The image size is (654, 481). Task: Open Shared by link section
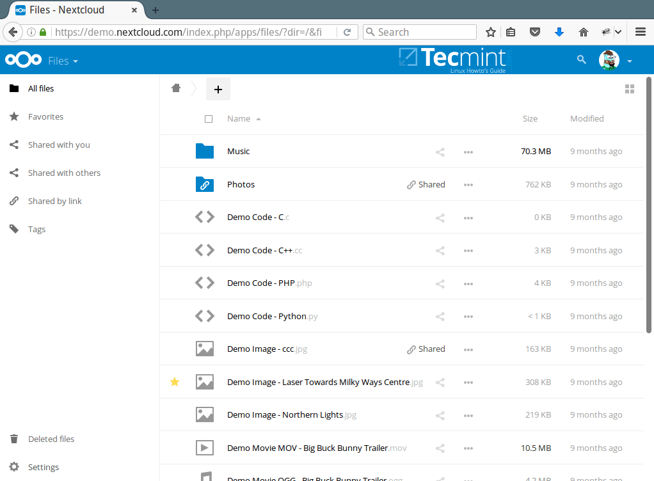(55, 201)
